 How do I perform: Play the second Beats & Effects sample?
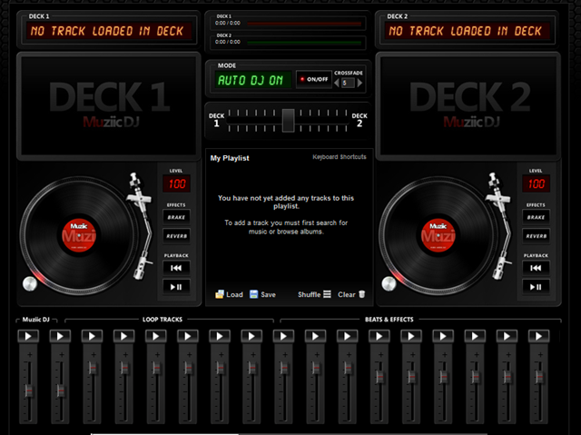pos(315,336)
